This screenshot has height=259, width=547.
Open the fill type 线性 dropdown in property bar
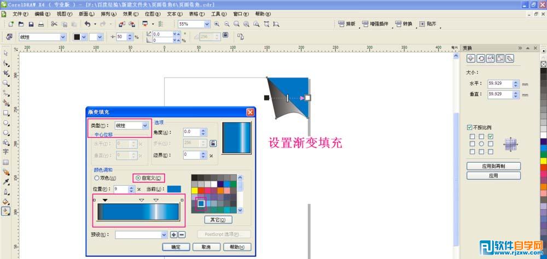pyautogui.click(x=63, y=37)
